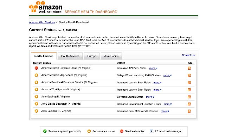Click AWS Elastic Beanstalk (N. Virginia) text
This screenshot has height=140, width=225.
pos(61,104)
